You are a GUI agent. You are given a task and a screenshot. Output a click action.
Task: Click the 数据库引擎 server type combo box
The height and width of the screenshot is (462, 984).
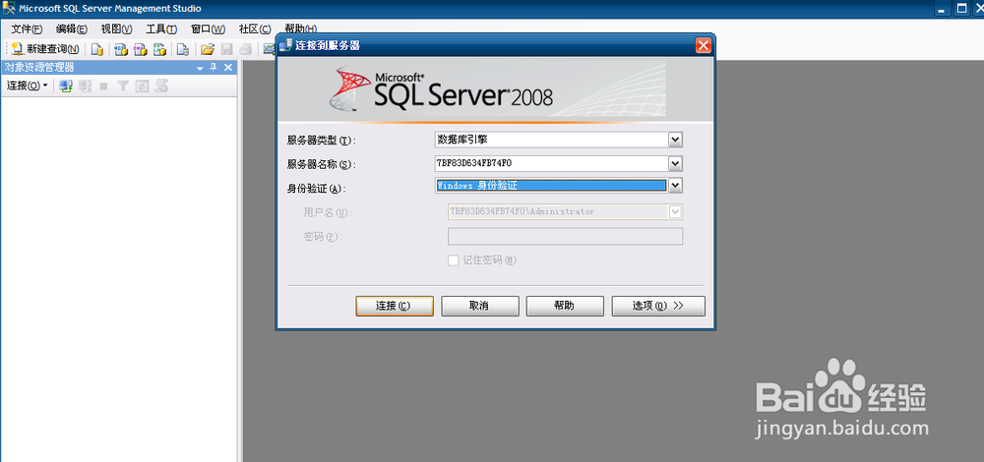[x=559, y=140]
